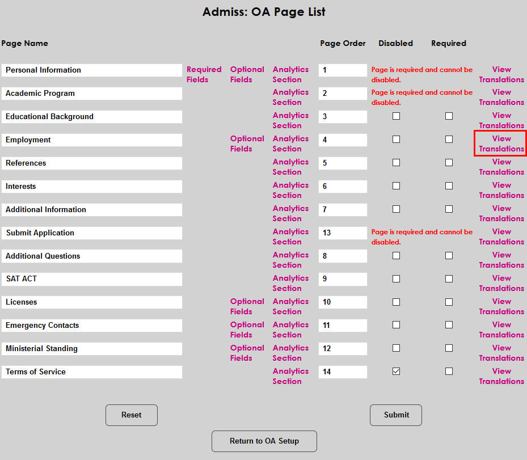The image size is (527, 460).
Task: Open the Analytics Section for Academic Program
Action: [x=290, y=97]
